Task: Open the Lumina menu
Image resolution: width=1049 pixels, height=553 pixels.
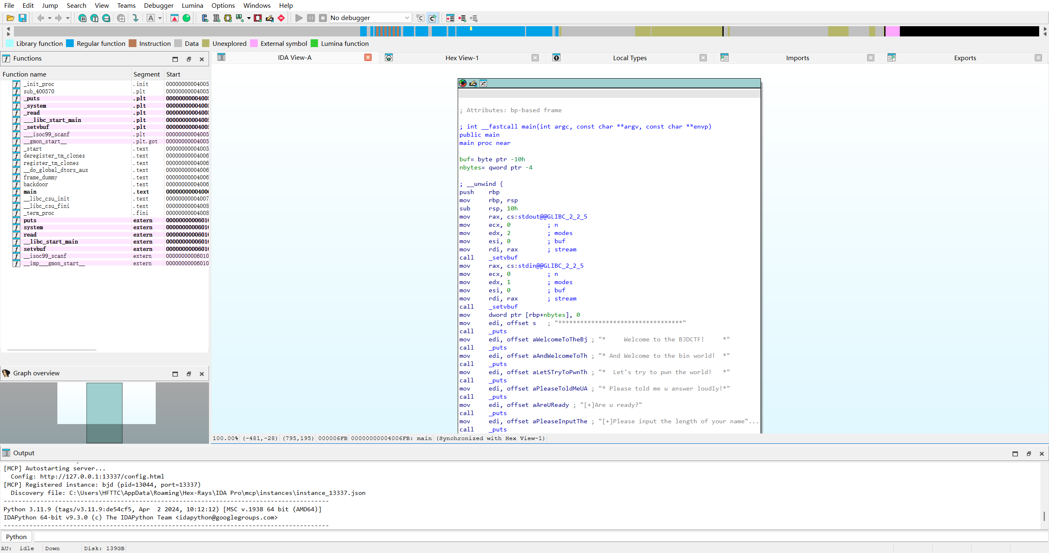Action: coord(192,5)
